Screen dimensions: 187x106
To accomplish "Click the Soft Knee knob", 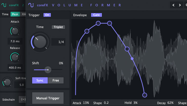I will 7,82.
